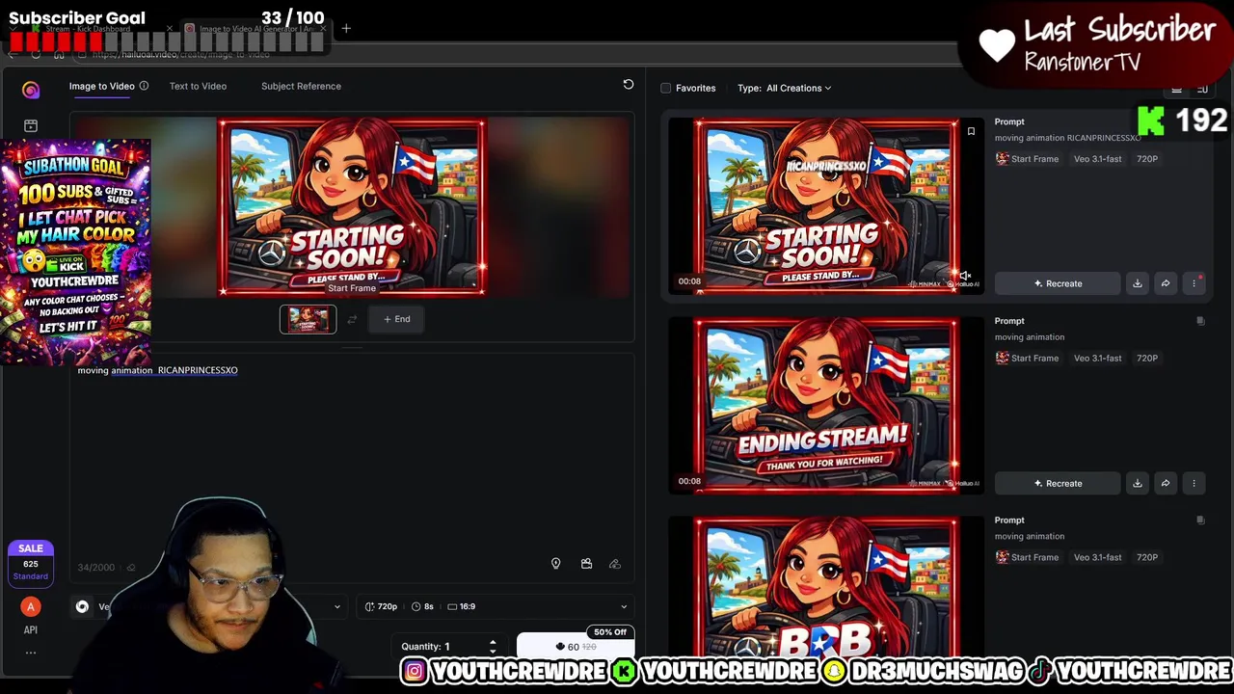Unmute the STARTING SOON video preview
The width and height of the screenshot is (1234, 694).
click(x=965, y=276)
